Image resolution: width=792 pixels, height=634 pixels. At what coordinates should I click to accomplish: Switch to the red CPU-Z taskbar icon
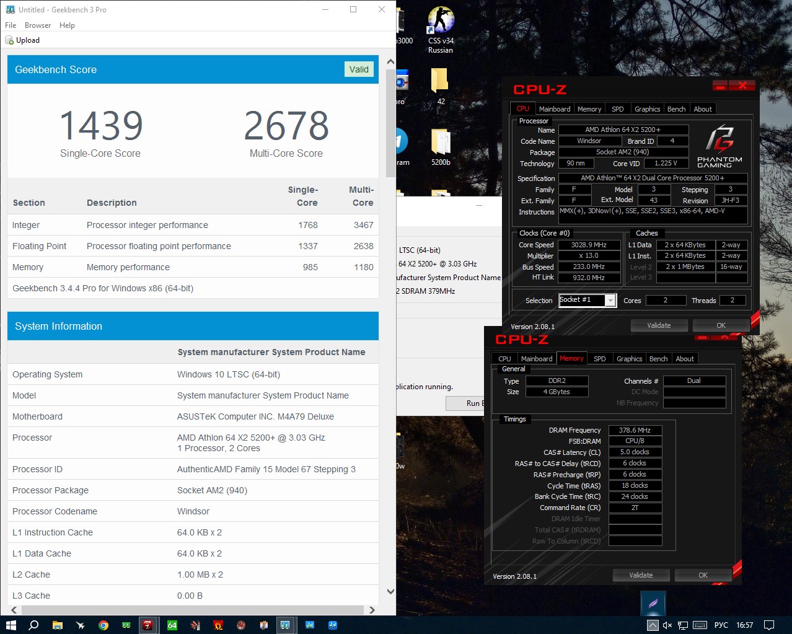[147, 625]
